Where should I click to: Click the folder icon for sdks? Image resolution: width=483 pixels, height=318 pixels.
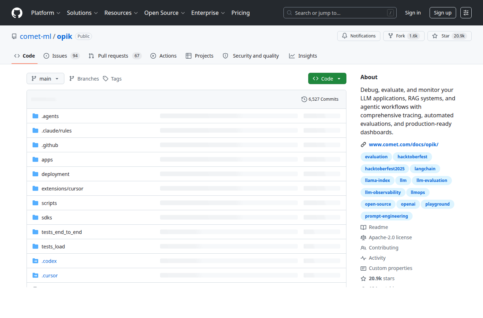pos(35,218)
